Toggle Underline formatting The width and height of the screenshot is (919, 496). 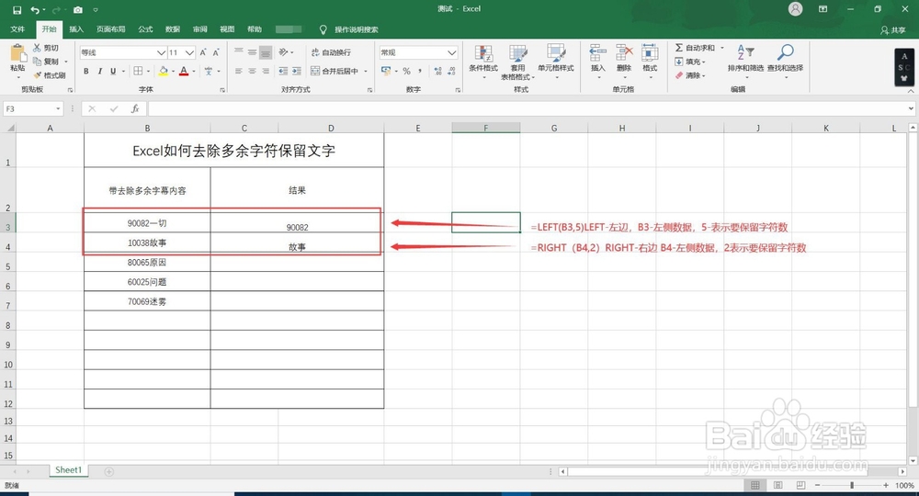coord(113,71)
